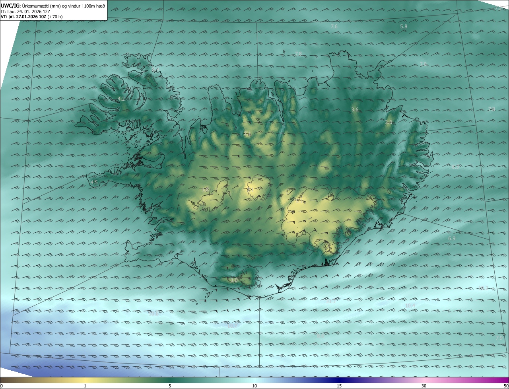Image resolution: width=509 pixels, height=389 pixels.
Task: Click the 10.7 value label south of Iceland
Action: point(232,326)
